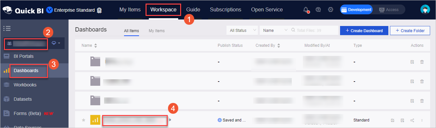Click the Total Files search field
436x128 pixels.
pyautogui.click(x=314, y=31)
